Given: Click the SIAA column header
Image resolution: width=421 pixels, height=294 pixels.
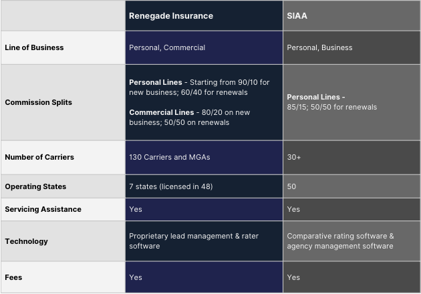Looking at the screenshot, I should [x=298, y=15].
